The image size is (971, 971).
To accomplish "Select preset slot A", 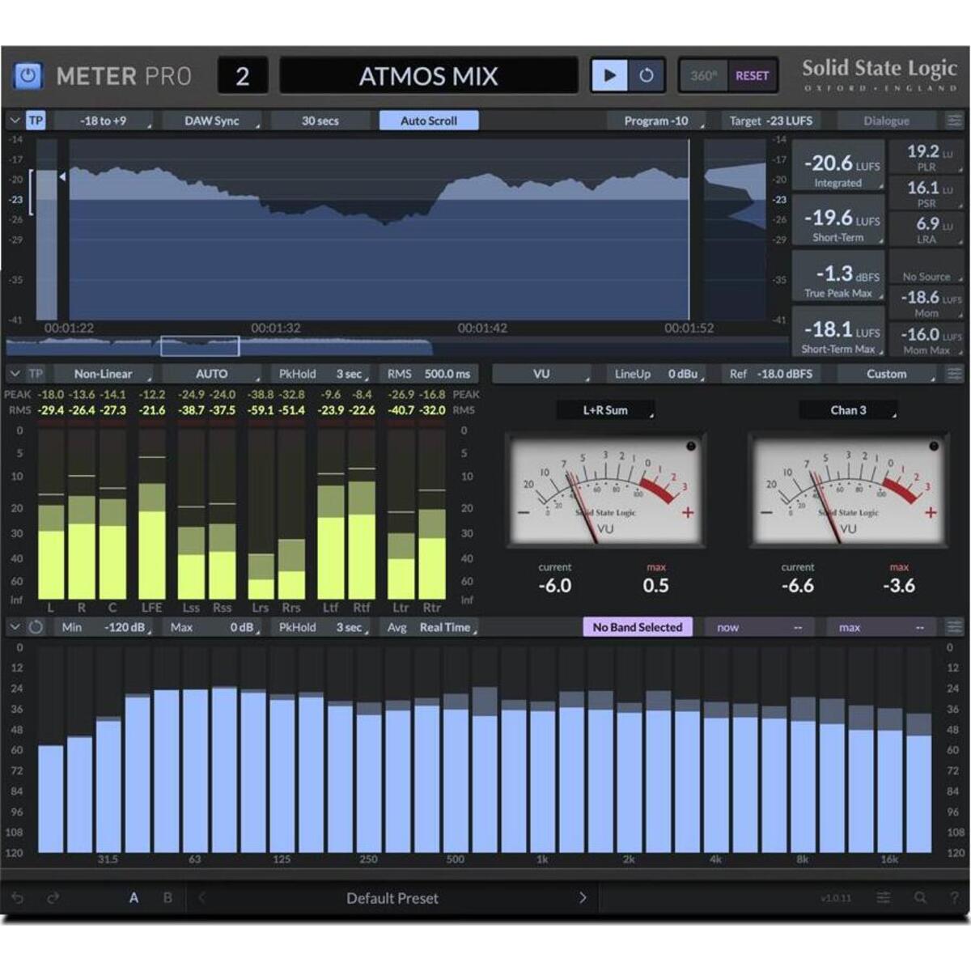I will [134, 898].
